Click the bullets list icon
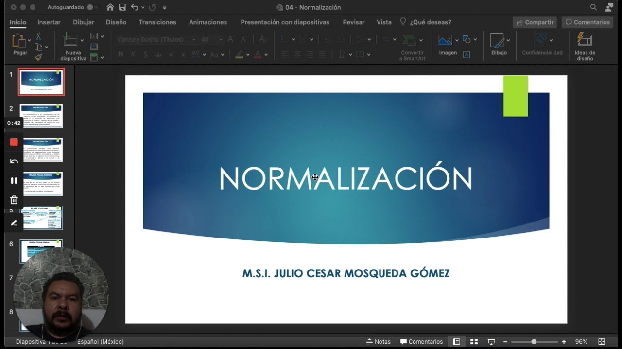The image size is (622, 349). tap(285, 39)
